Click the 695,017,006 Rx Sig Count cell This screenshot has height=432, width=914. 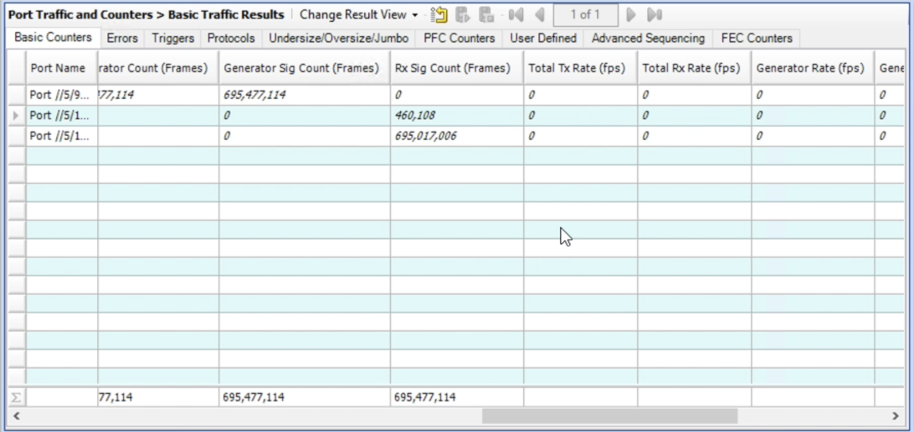coord(457,136)
